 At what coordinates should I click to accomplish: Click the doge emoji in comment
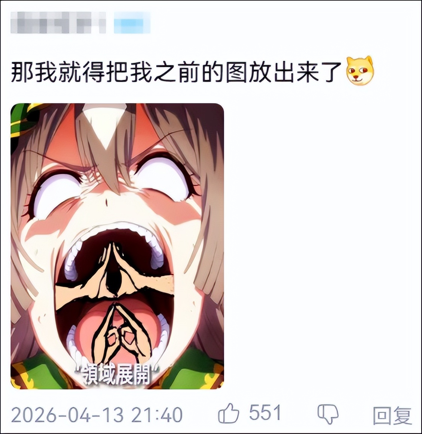click(360, 70)
